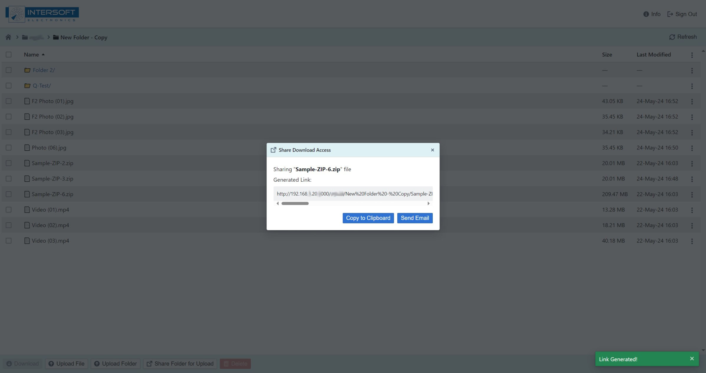Close the Share Download Access dialog
Screen dimensions: 706x373
point(432,150)
